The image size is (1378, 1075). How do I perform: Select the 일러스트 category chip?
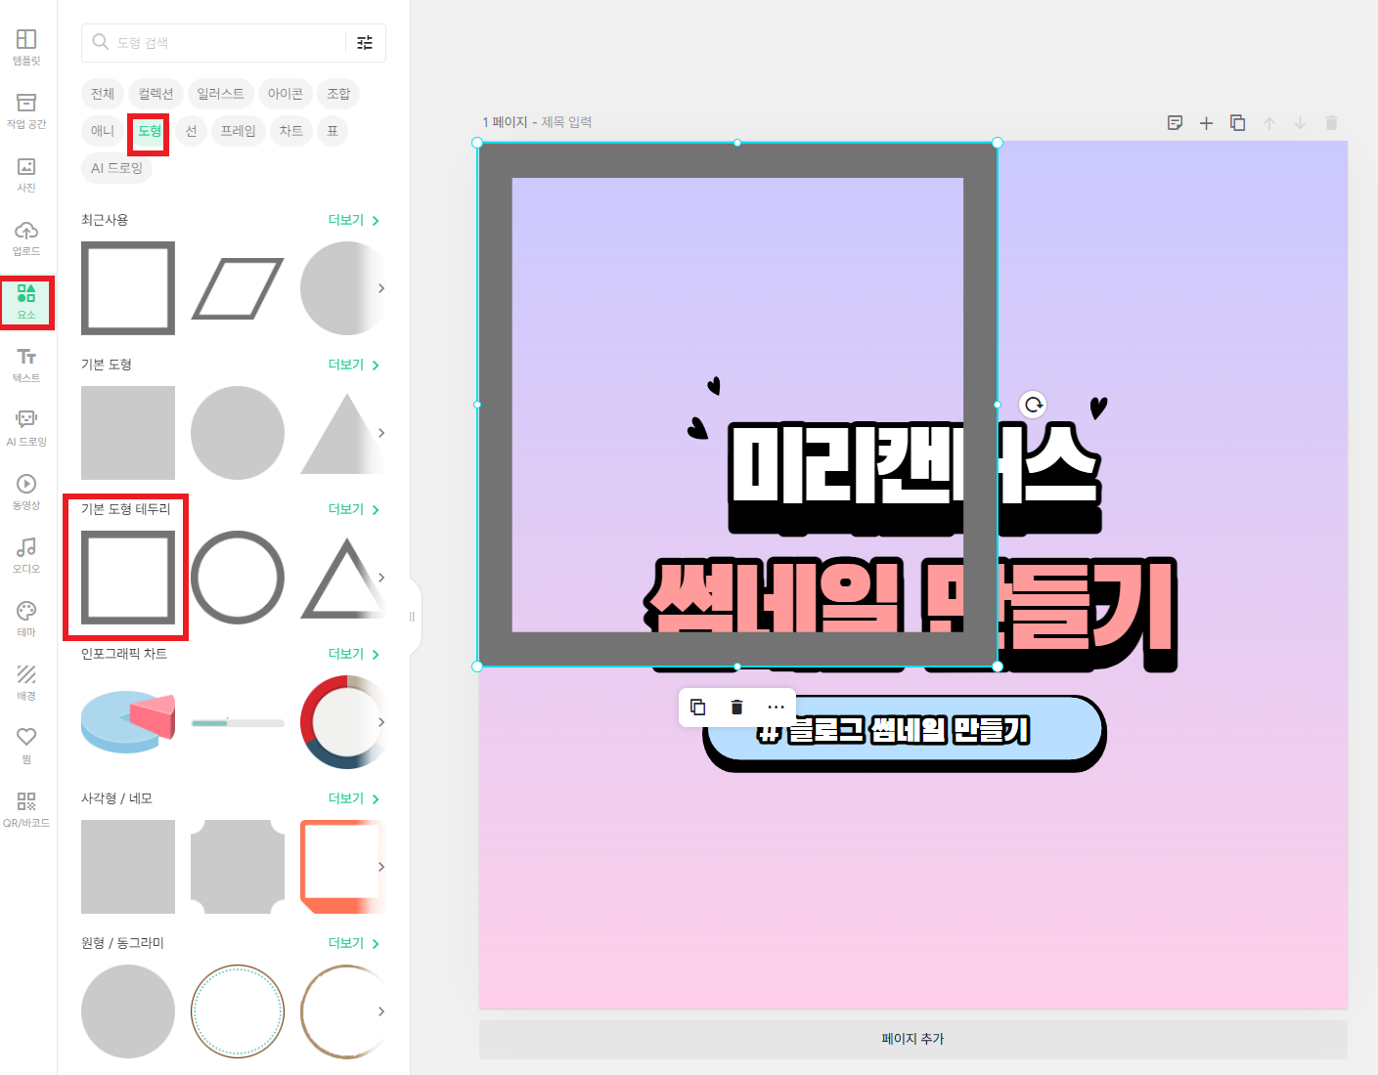[x=220, y=94]
